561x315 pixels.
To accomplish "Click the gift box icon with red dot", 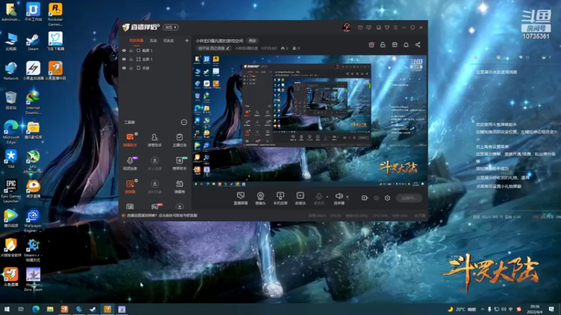I will [x=372, y=45].
